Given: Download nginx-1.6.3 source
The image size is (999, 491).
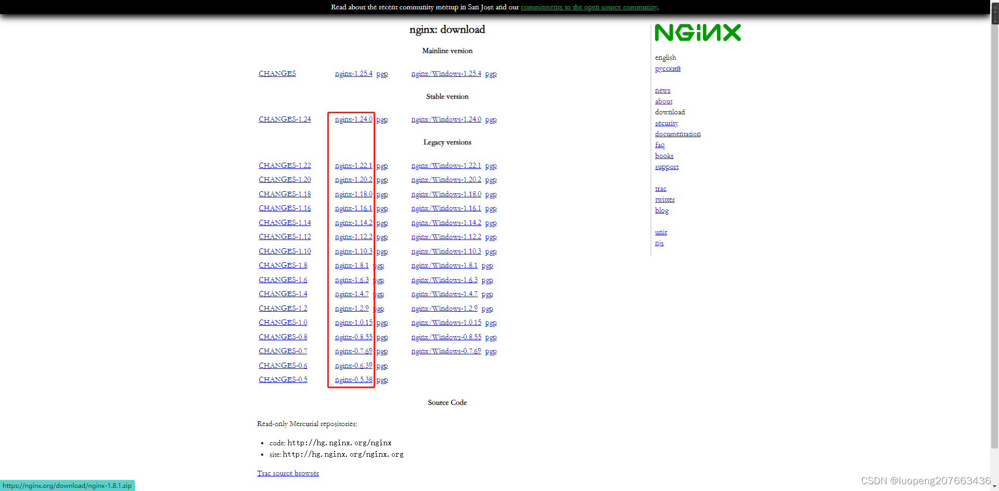Looking at the screenshot, I should [352, 280].
